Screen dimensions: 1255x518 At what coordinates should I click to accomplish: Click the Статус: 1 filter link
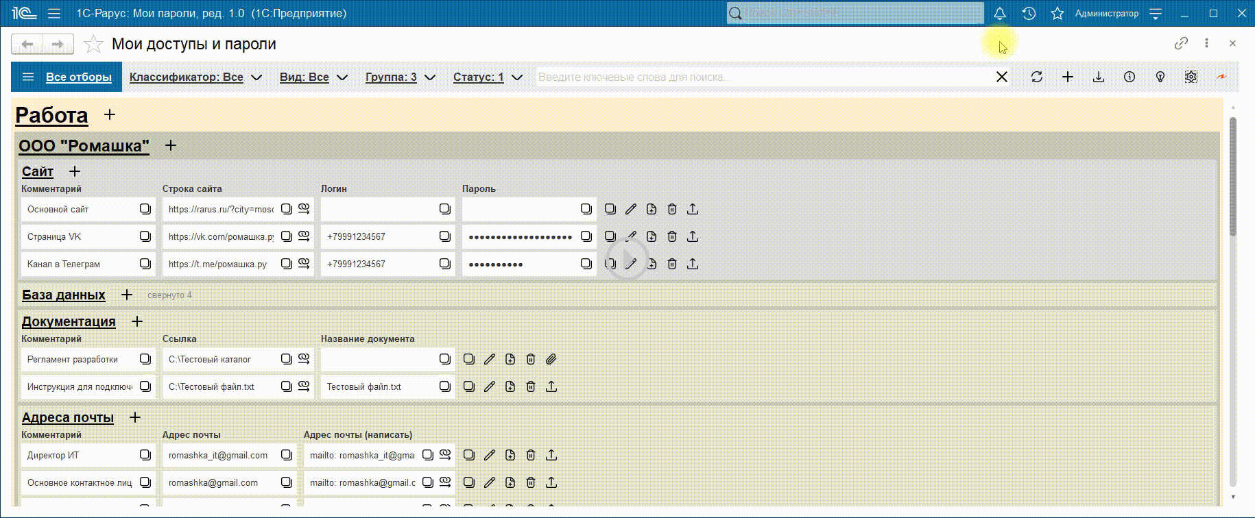(479, 77)
